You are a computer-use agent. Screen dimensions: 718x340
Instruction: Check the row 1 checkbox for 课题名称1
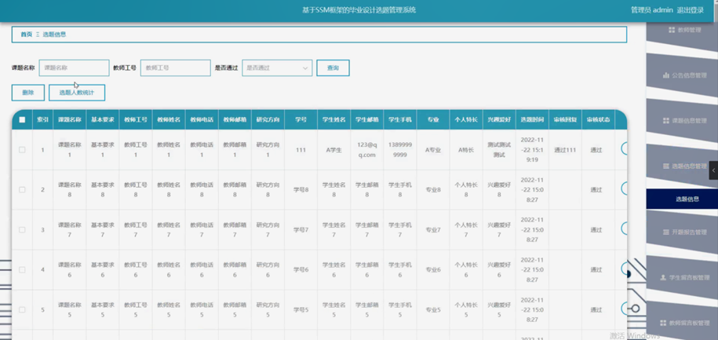(x=22, y=150)
